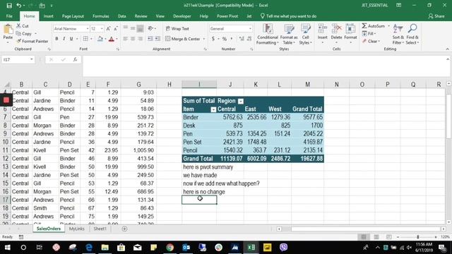Click the Copy button

[x=24, y=34]
